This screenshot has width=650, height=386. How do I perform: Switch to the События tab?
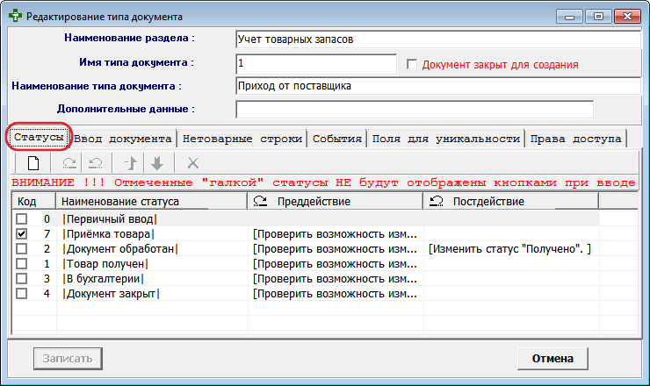337,139
